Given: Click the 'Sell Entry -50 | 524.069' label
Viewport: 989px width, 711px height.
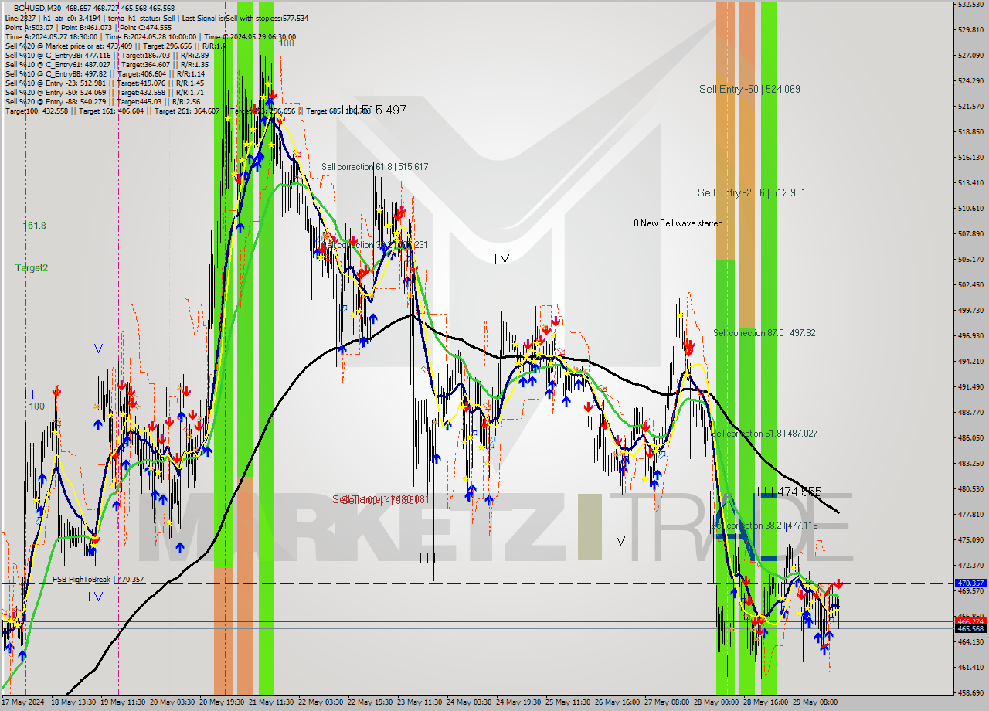Looking at the screenshot, I should [749, 89].
